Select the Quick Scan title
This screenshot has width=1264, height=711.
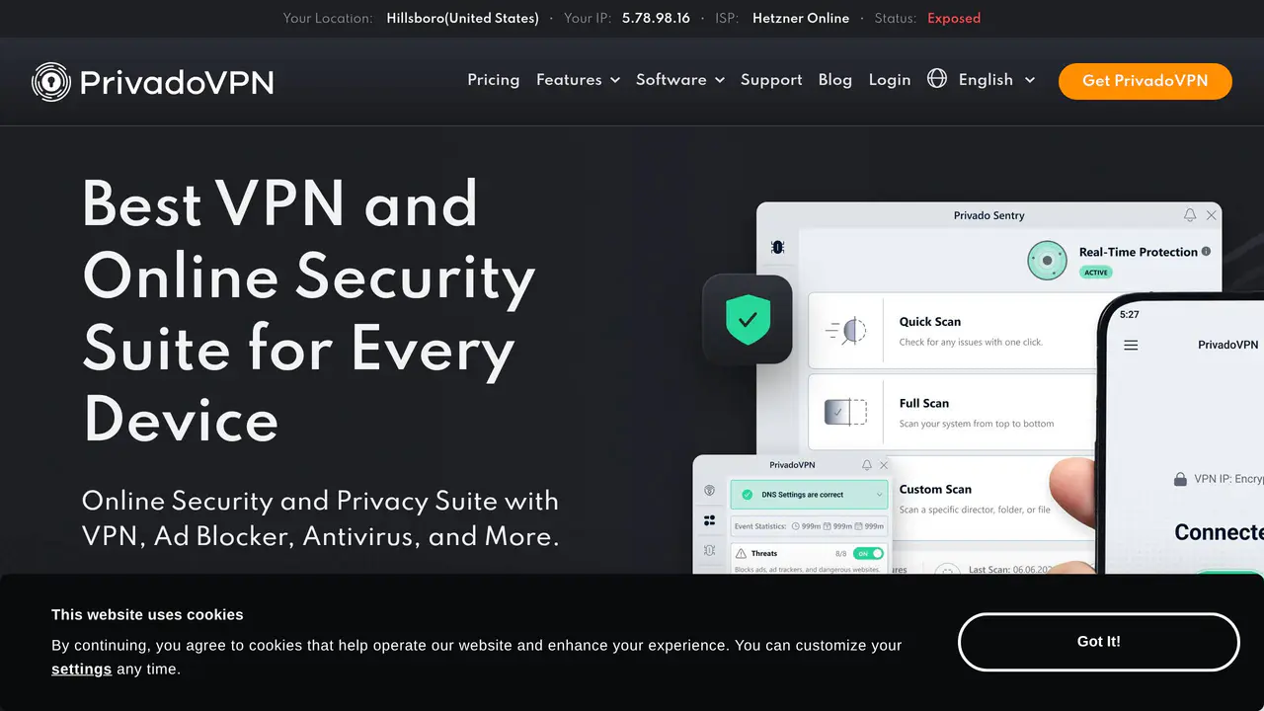[x=930, y=322]
